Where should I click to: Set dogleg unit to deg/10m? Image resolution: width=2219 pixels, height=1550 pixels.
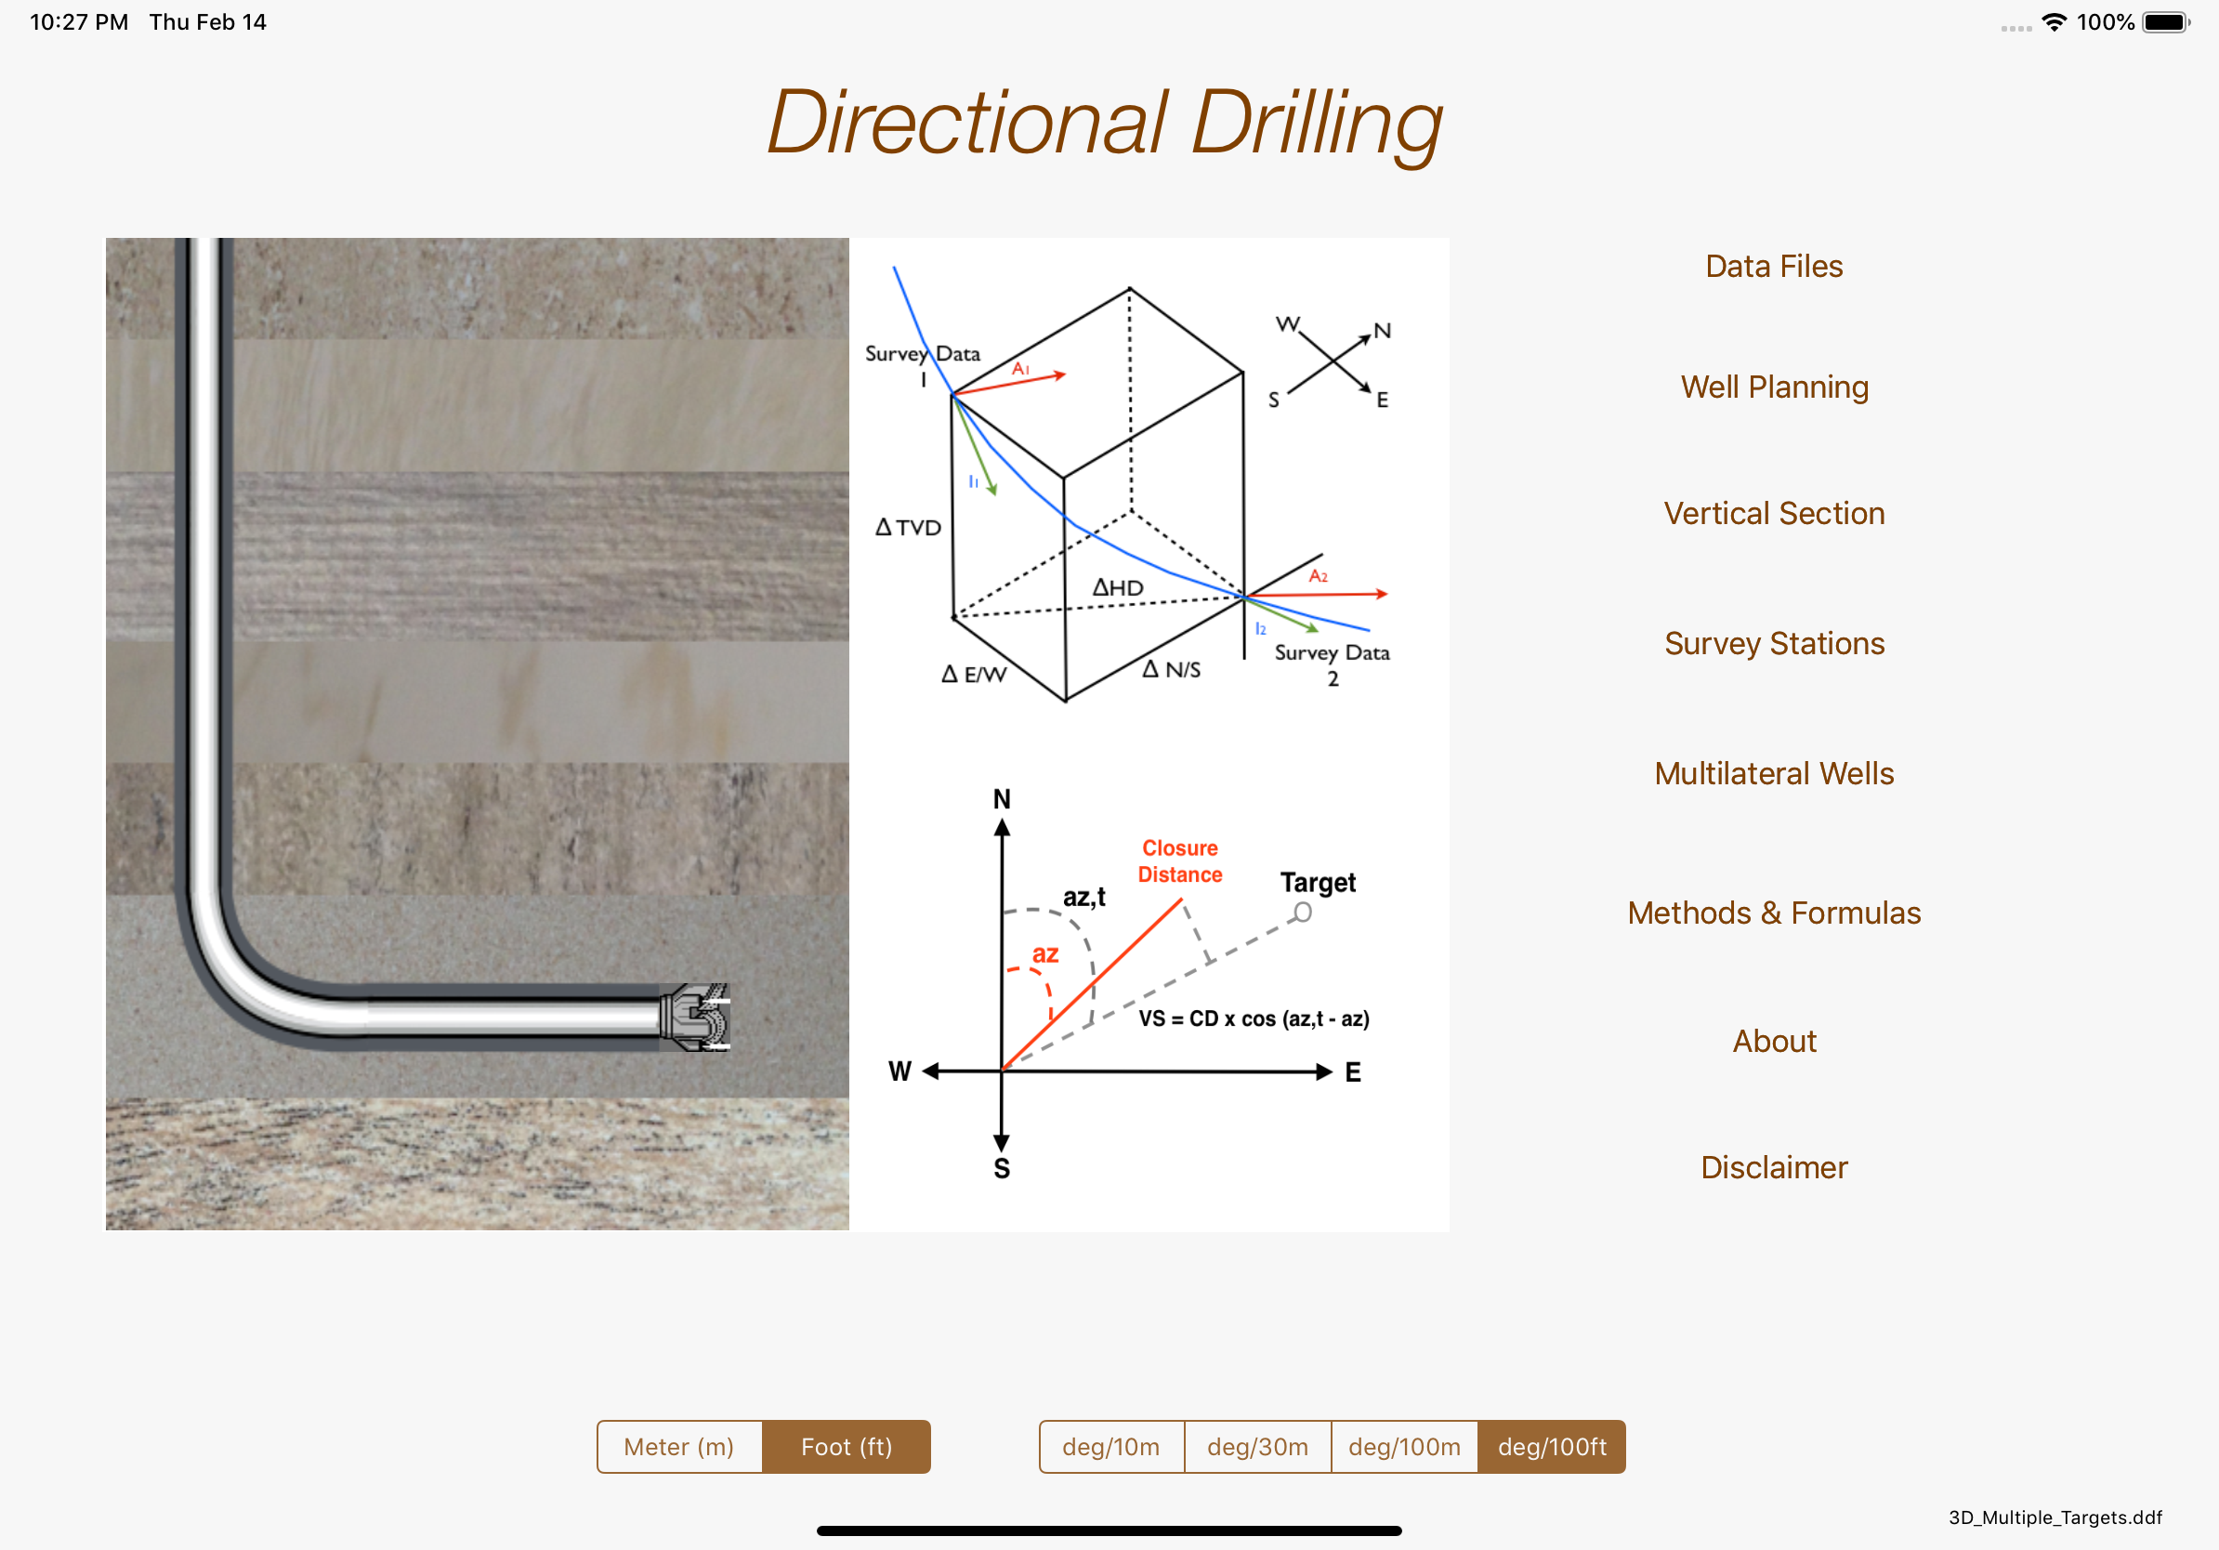(x=1110, y=1447)
